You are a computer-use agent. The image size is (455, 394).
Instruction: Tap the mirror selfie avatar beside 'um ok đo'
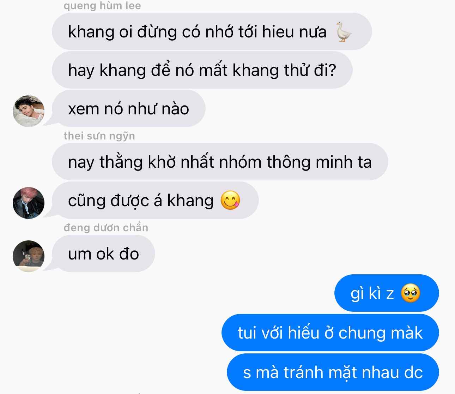[x=29, y=256]
